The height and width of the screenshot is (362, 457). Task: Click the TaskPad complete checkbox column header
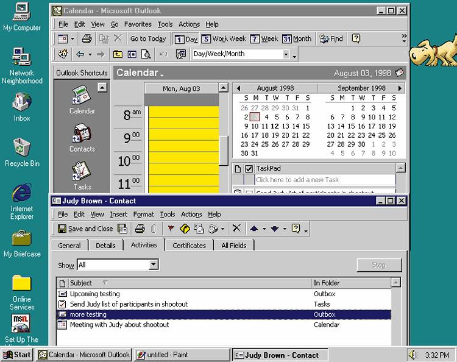[x=249, y=168]
